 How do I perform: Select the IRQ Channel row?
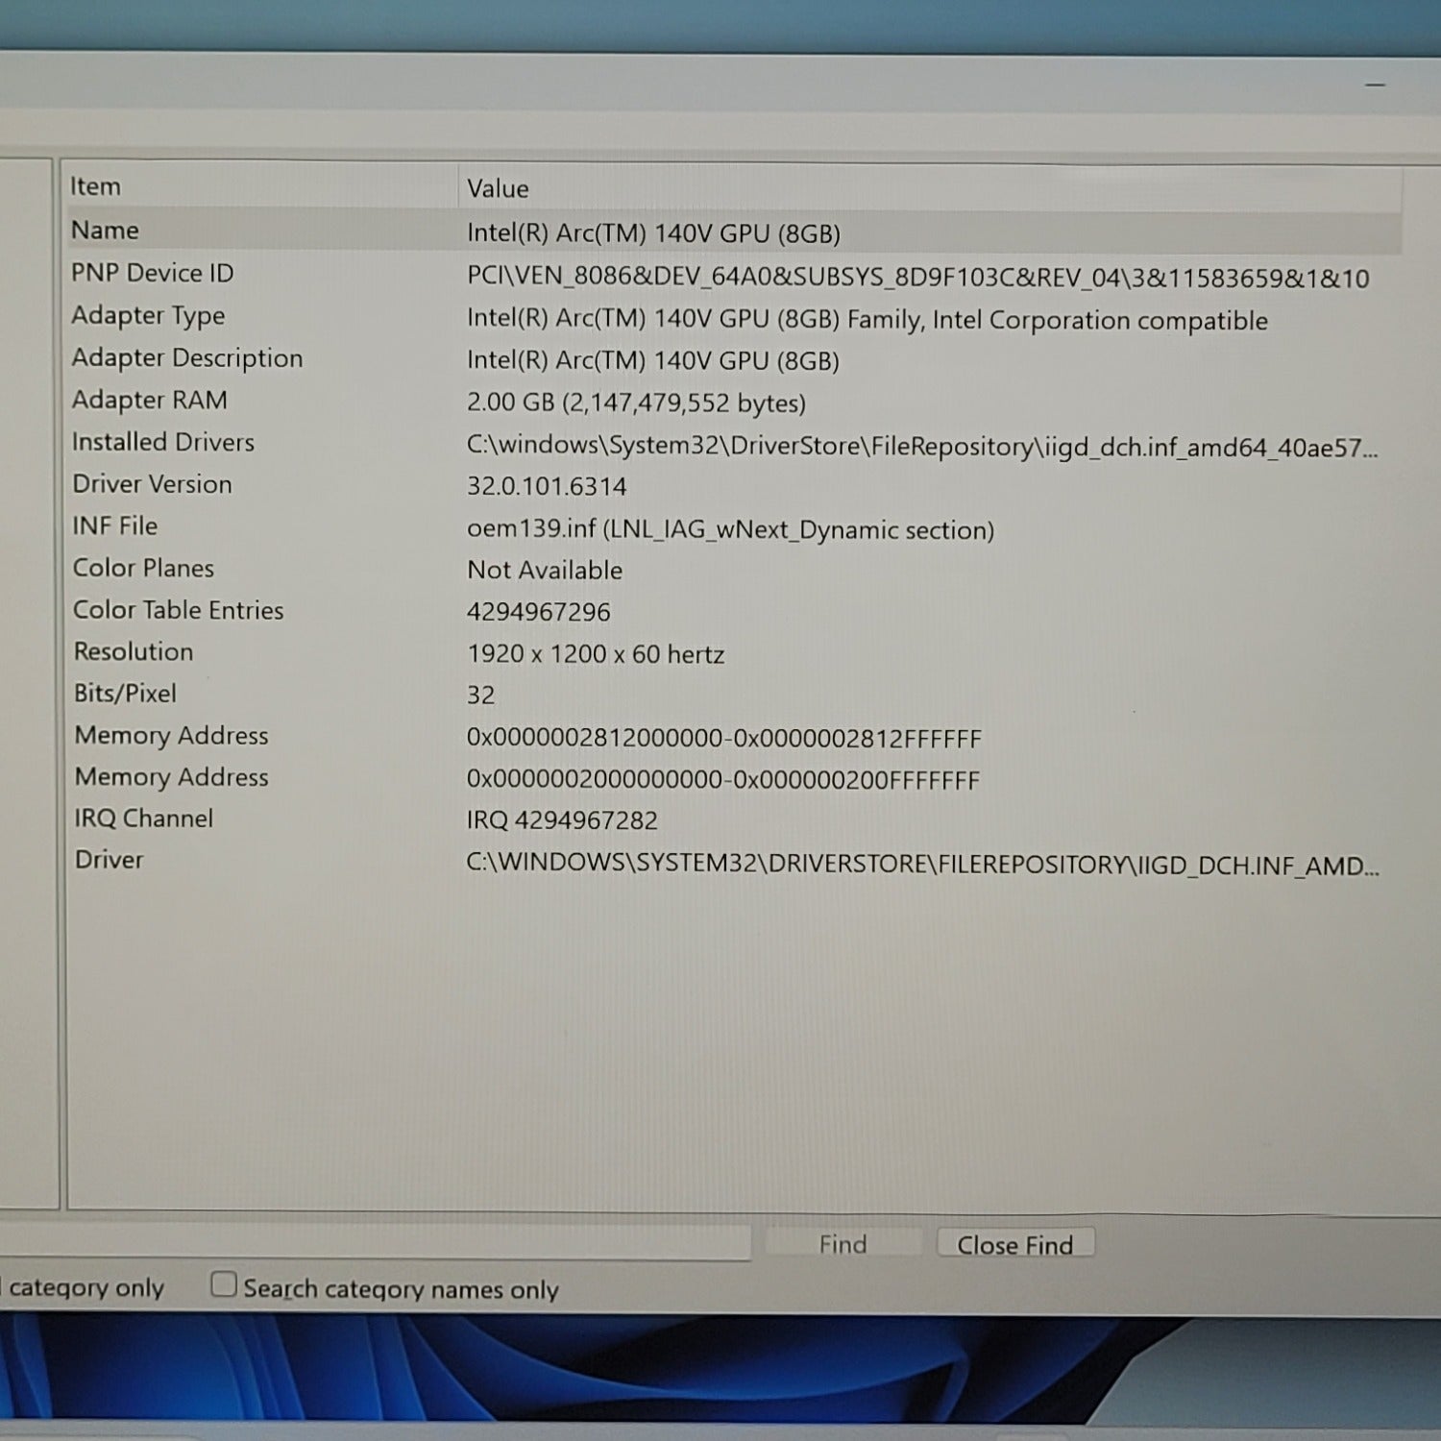coord(144,818)
